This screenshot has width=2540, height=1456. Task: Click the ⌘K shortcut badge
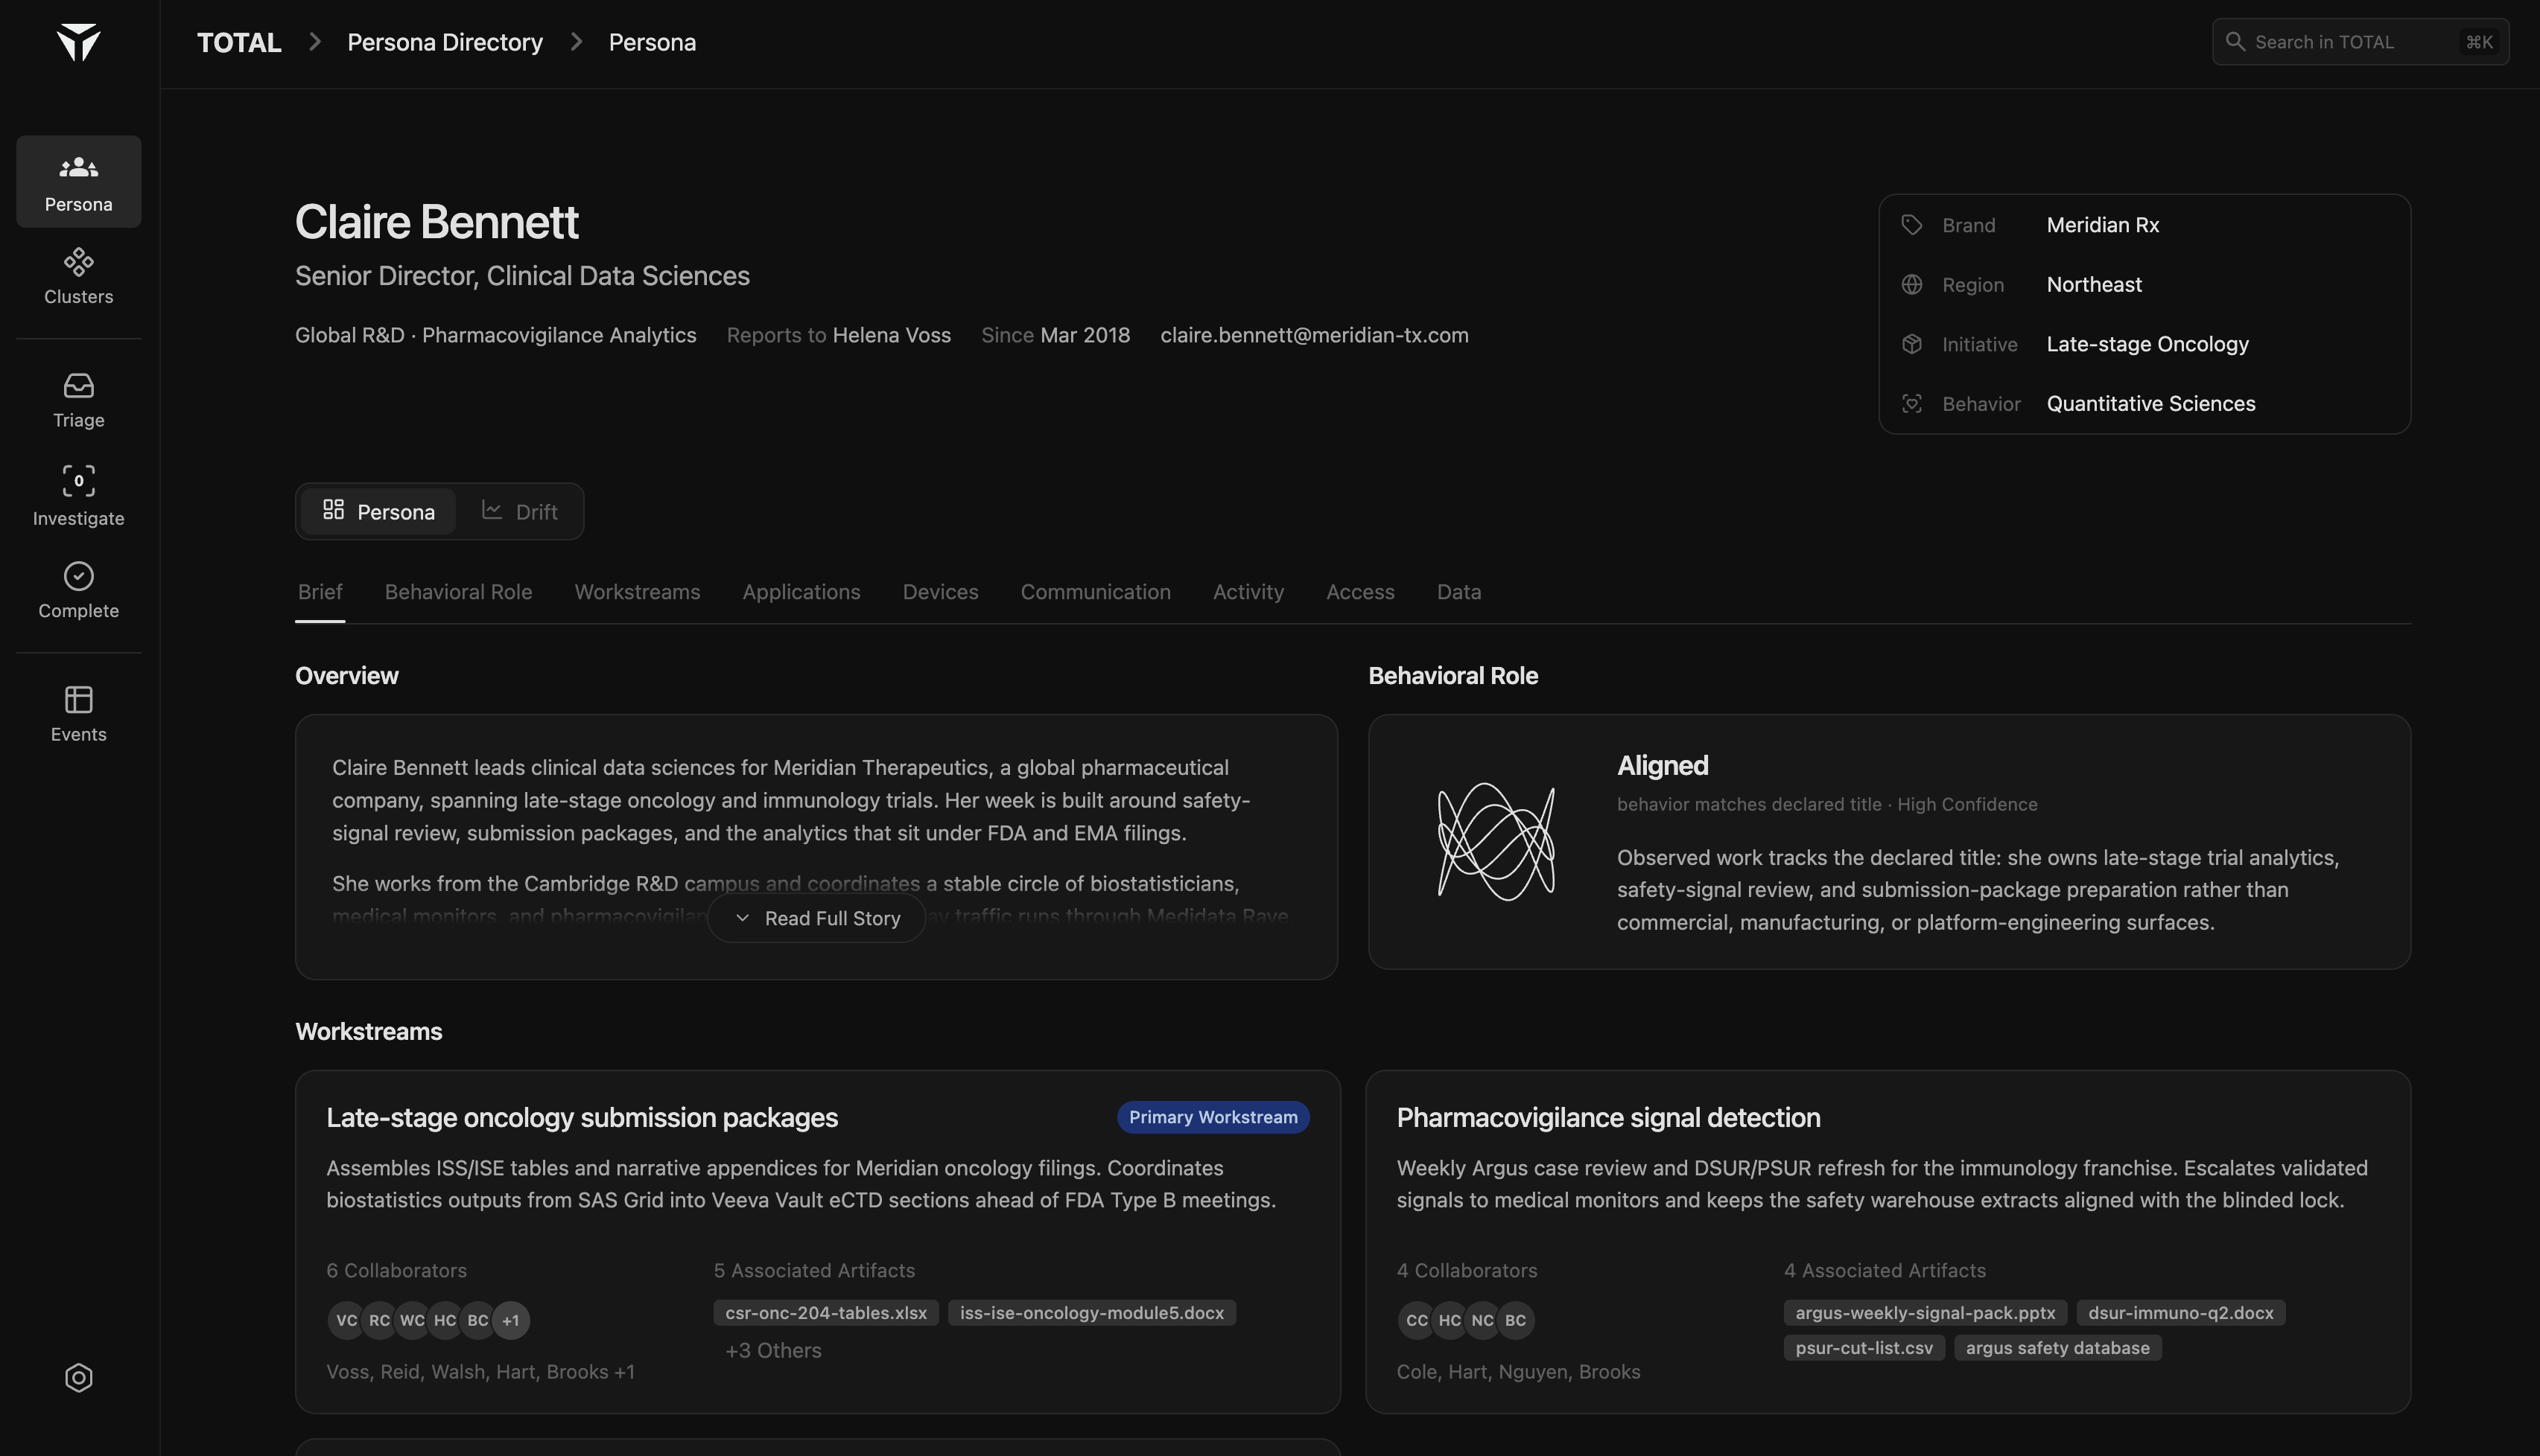(2479, 42)
